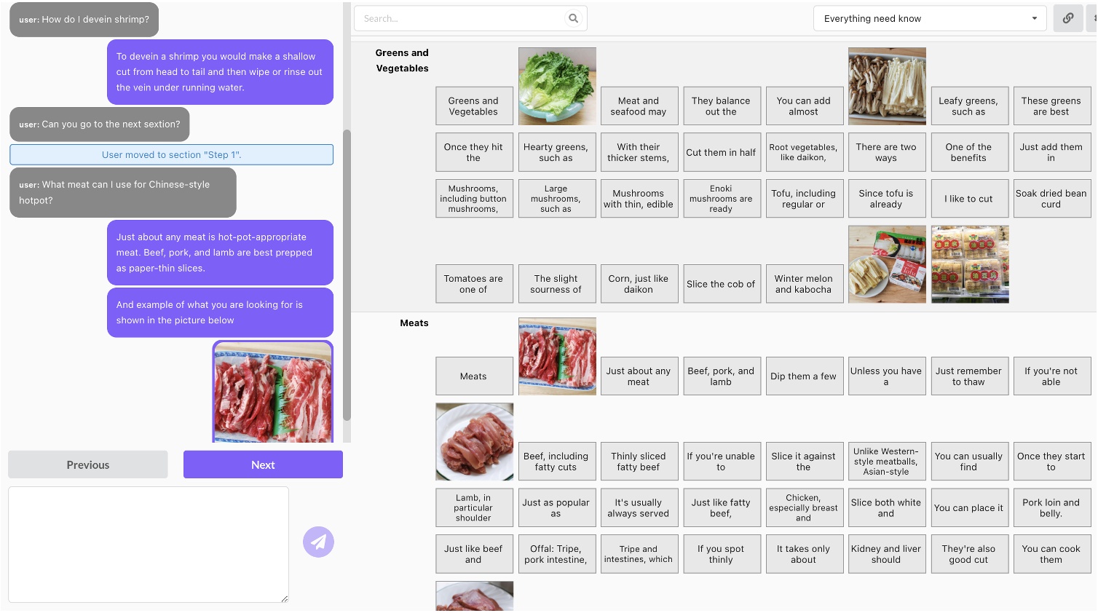Click the send paper-plane icon
Screen dimensions: 1098x613
pyautogui.click(x=318, y=542)
